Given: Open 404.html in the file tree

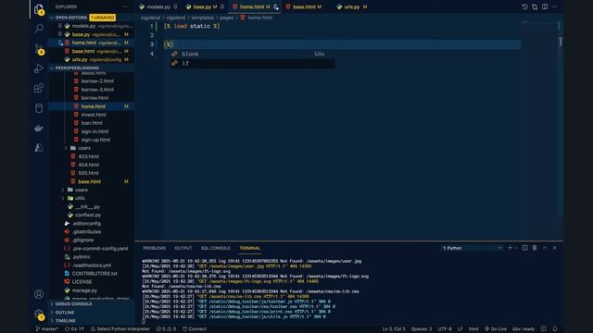Looking at the screenshot, I should pyautogui.click(x=89, y=165).
